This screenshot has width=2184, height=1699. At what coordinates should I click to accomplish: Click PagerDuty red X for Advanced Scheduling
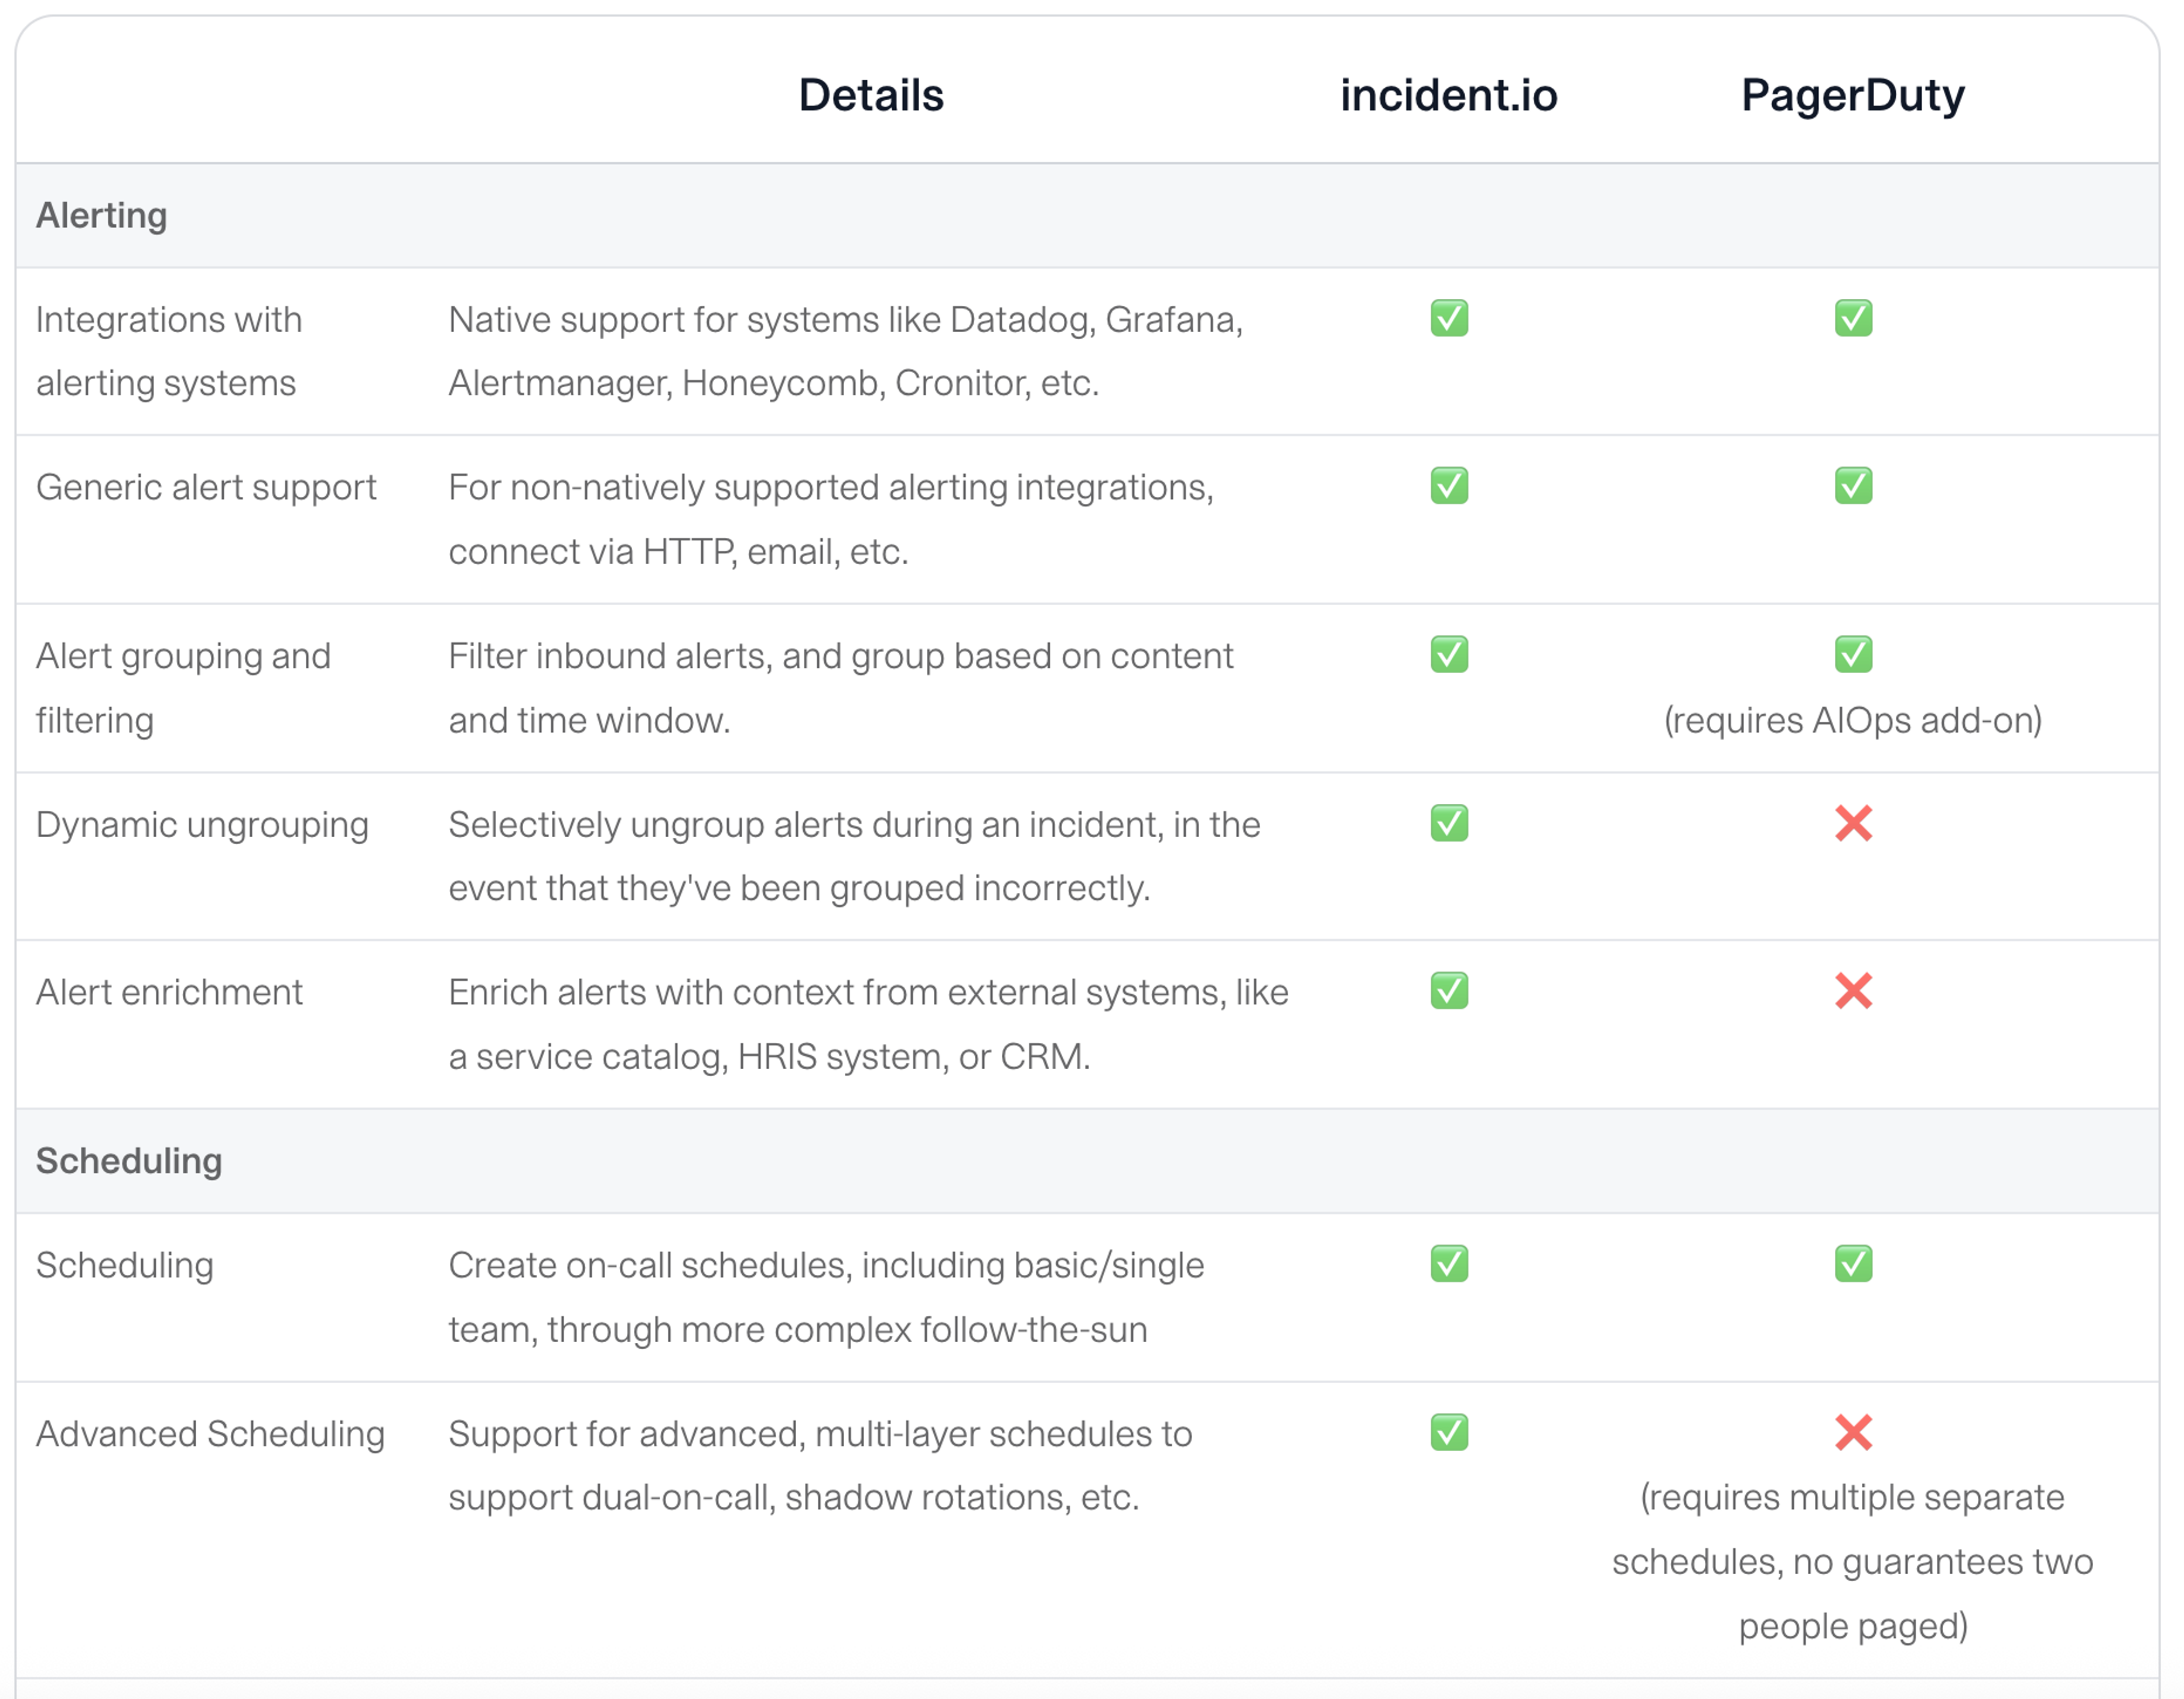pyautogui.click(x=1852, y=1432)
